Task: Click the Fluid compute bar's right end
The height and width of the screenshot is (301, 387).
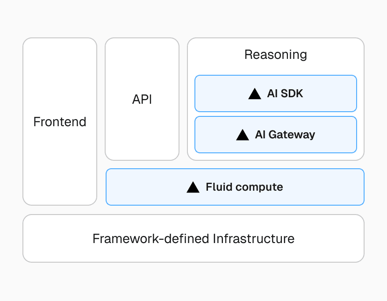Action: click(x=346, y=187)
